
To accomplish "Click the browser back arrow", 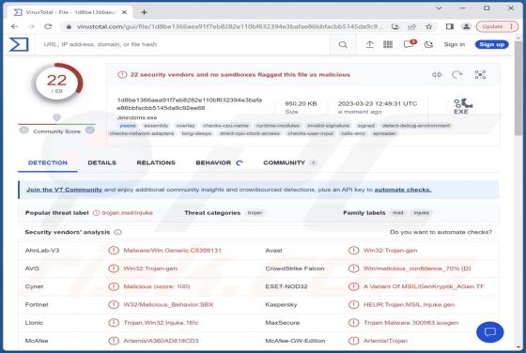I will point(14,26).
